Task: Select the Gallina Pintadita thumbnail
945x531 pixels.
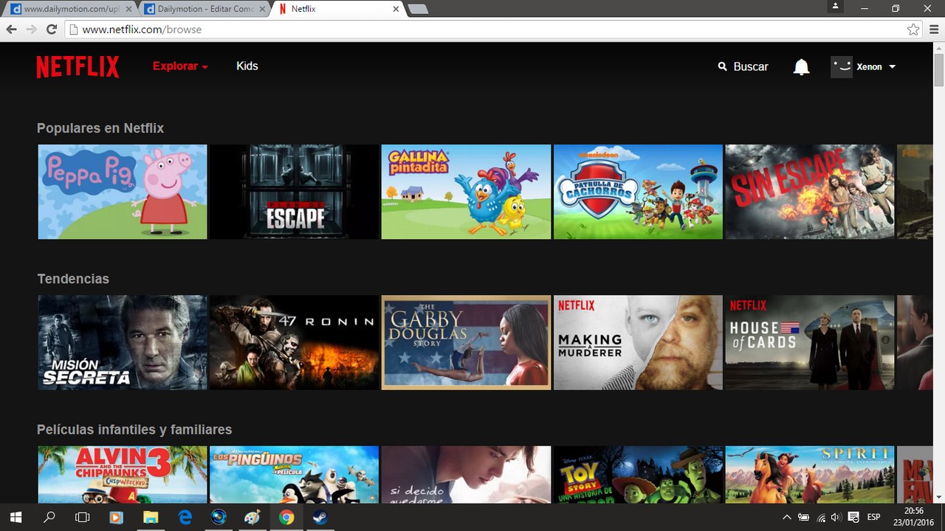Action: pyautogui.click(x=467, y=192)
